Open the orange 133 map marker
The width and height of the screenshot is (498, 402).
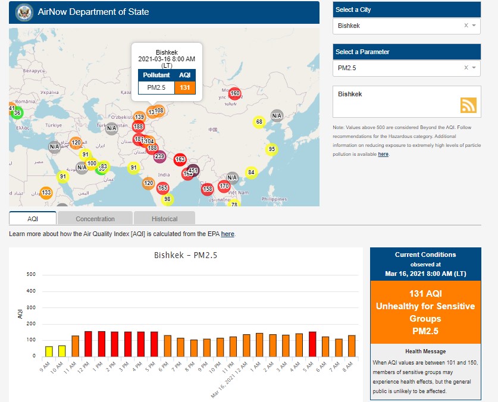(46, 193)
